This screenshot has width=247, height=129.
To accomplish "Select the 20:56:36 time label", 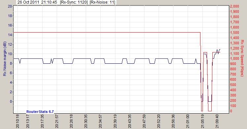I will click(x=173, y=121).
